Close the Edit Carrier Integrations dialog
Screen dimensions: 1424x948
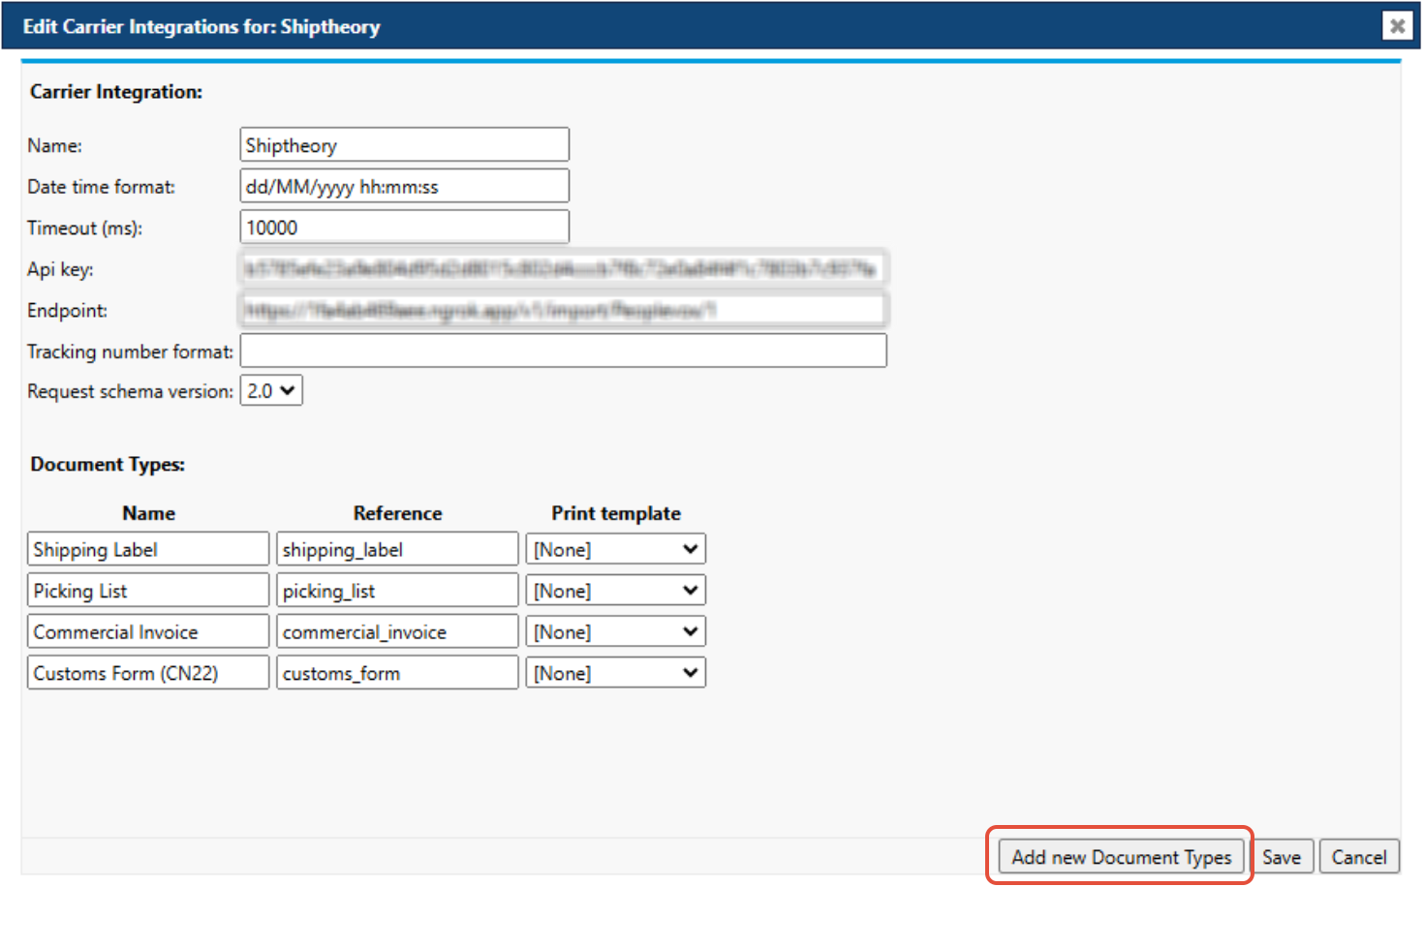click(1397, 26)
